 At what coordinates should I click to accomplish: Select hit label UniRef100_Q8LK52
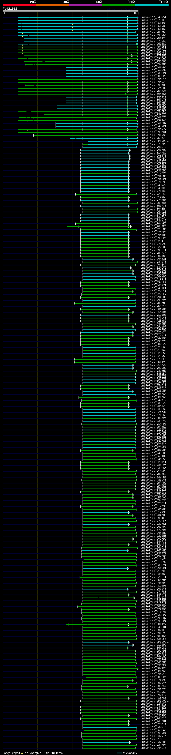[153, 32]
